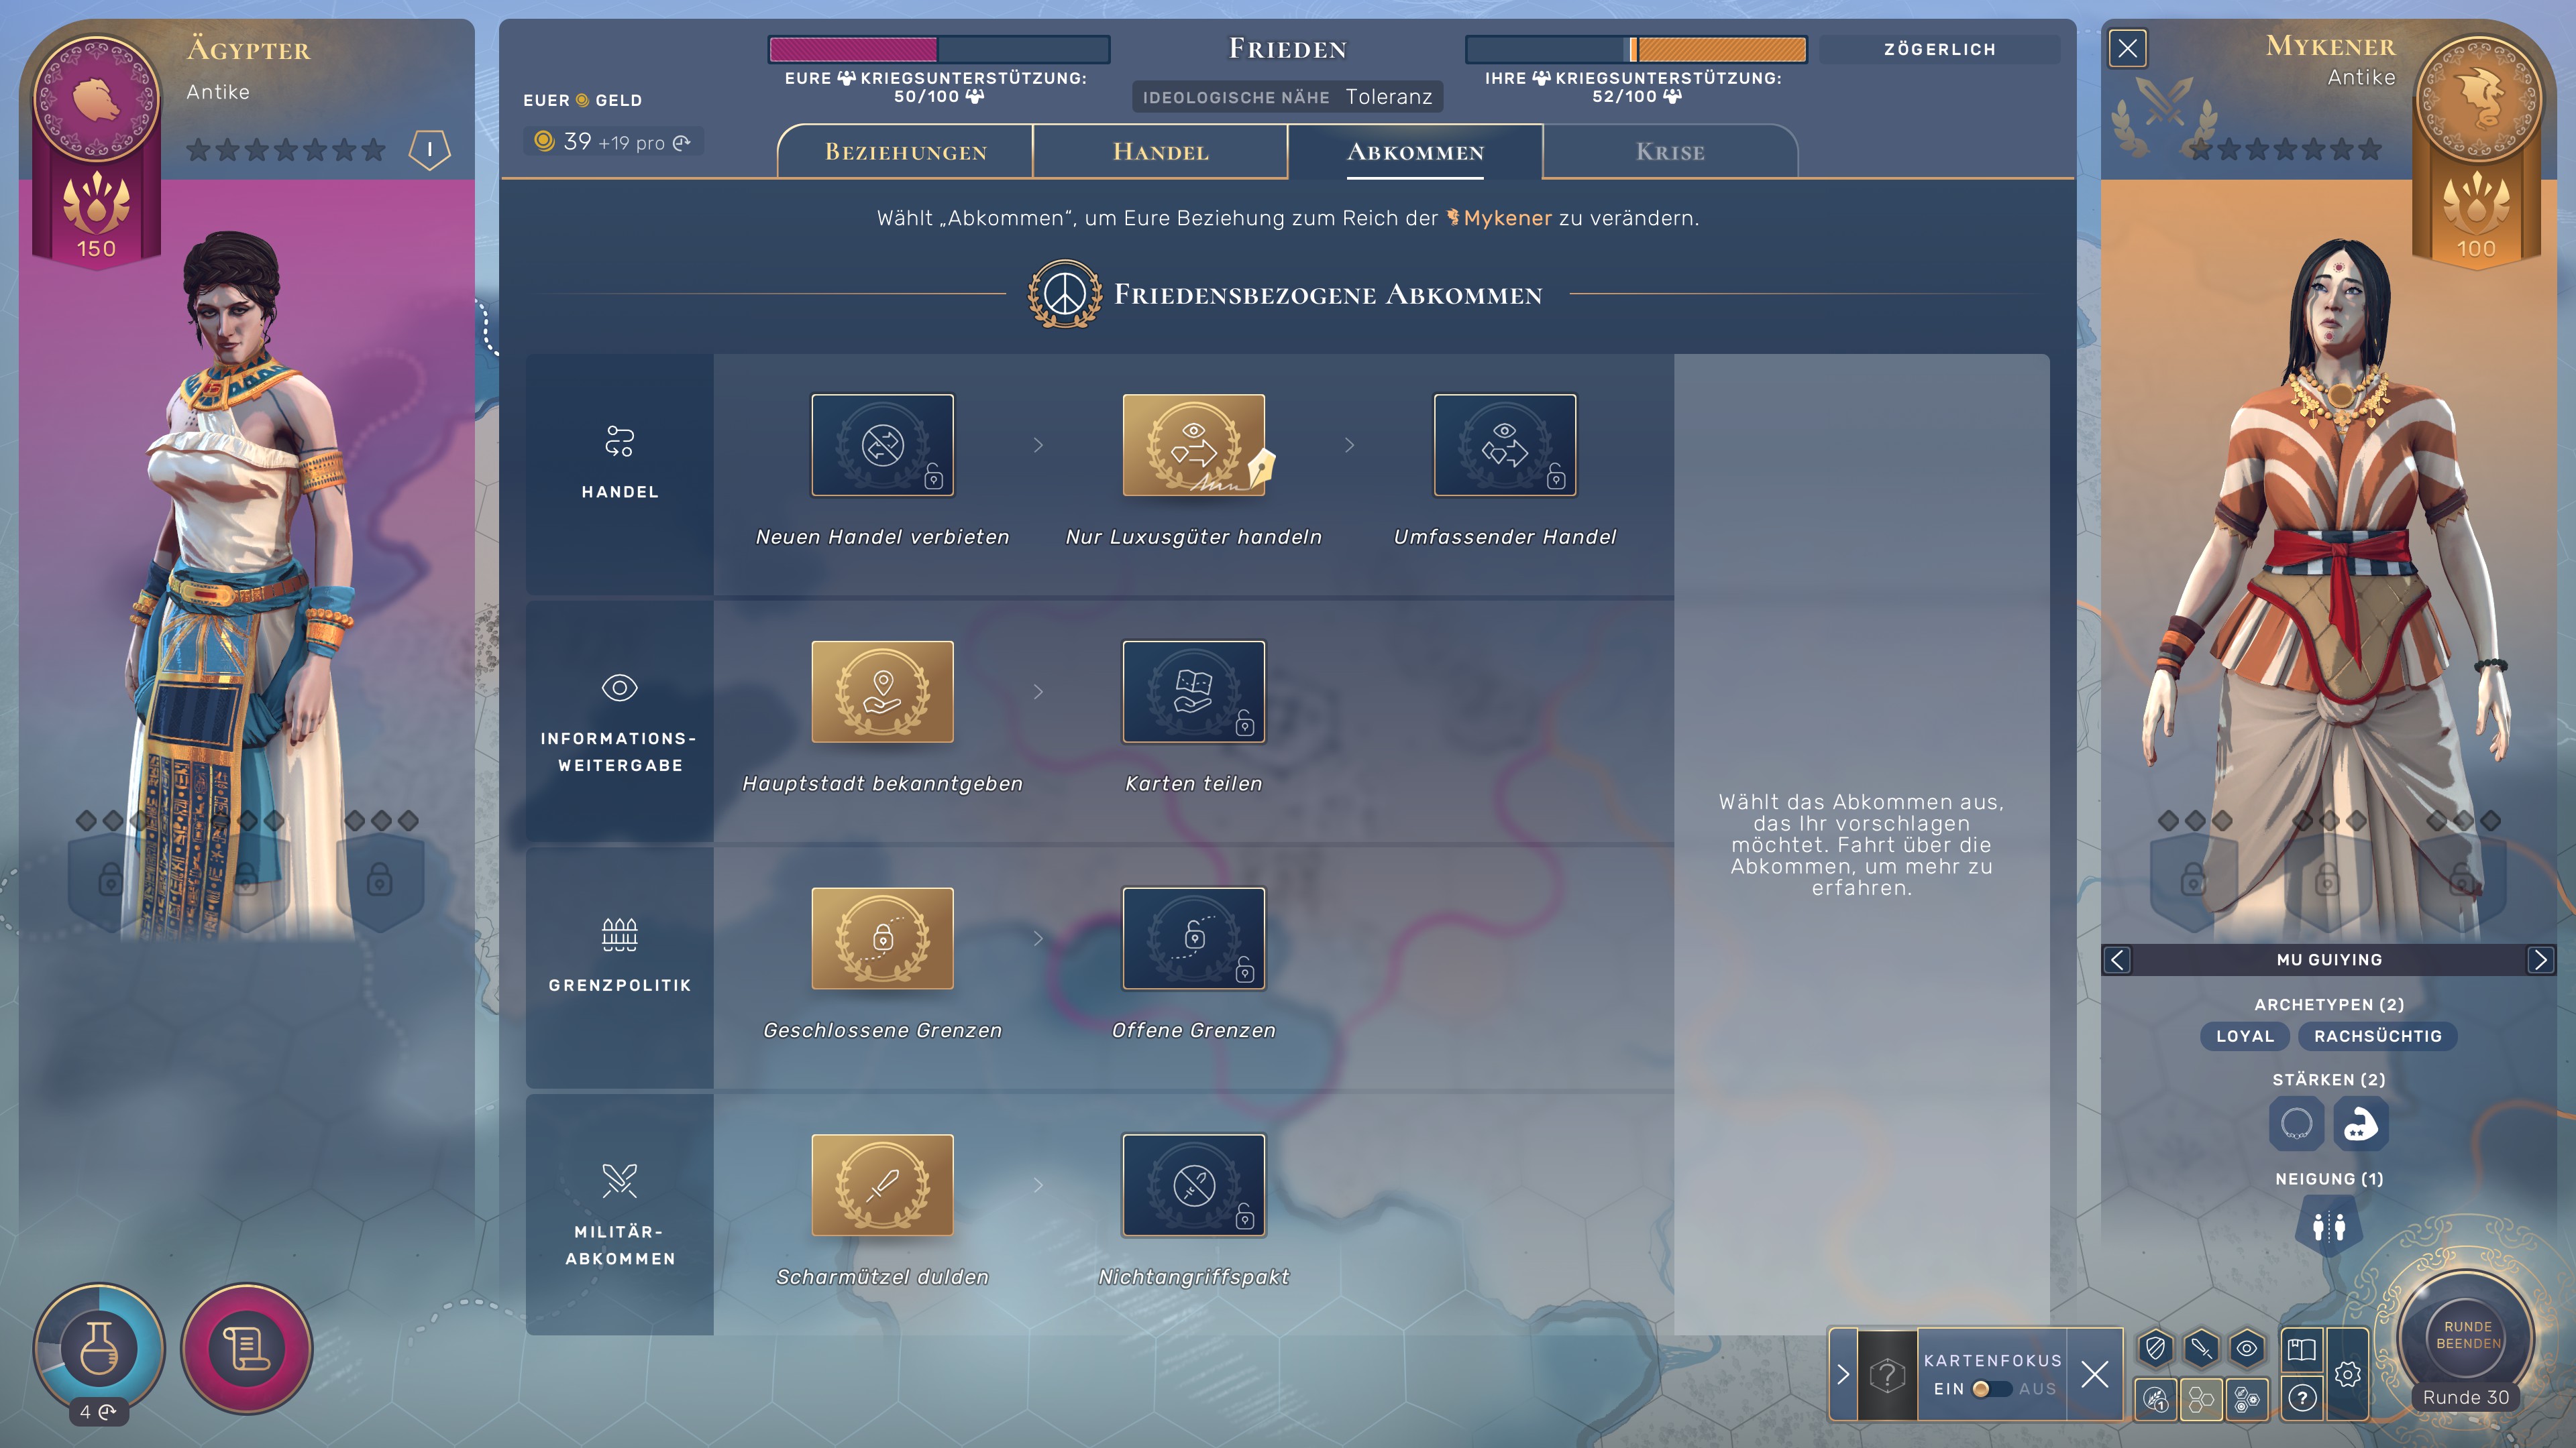
Task: Close the diplomacy screen
Action: pos(2127,48)
